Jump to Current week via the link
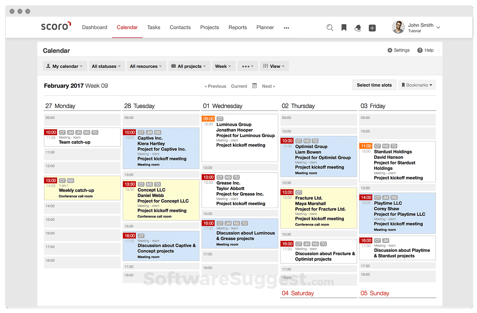The height and width of the screenshot is (313, 477). click(x=239, y=86)
